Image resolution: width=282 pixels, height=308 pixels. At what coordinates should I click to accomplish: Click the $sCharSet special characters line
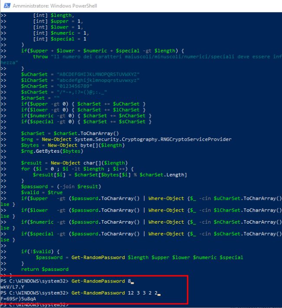pos(64,92)
